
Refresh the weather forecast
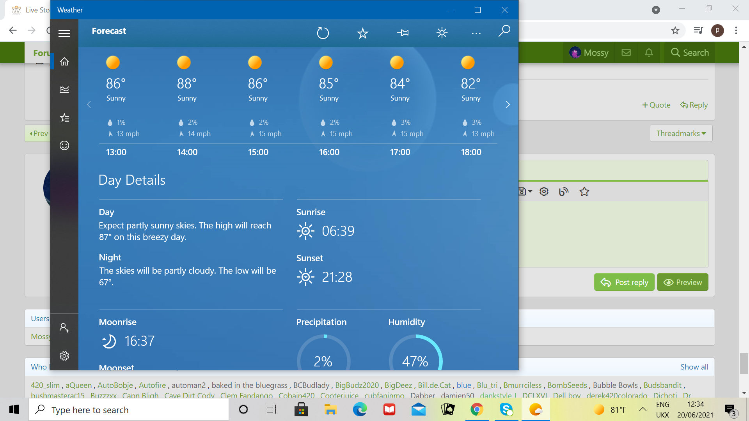(x=323, y=33)
